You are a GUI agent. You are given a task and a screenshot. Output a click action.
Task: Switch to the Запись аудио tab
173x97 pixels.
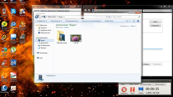(x=159, y=84)
